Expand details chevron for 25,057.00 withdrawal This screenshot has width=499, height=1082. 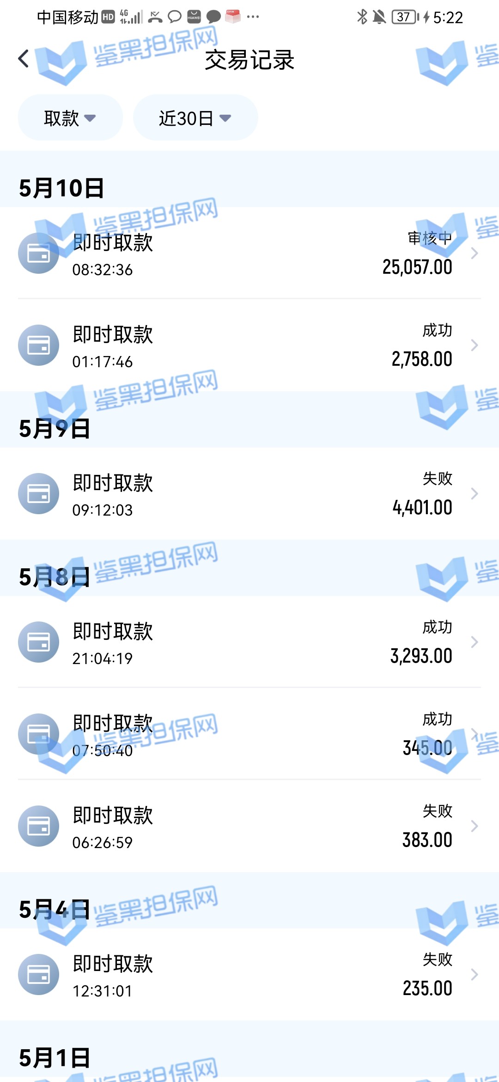coord(474,253)
